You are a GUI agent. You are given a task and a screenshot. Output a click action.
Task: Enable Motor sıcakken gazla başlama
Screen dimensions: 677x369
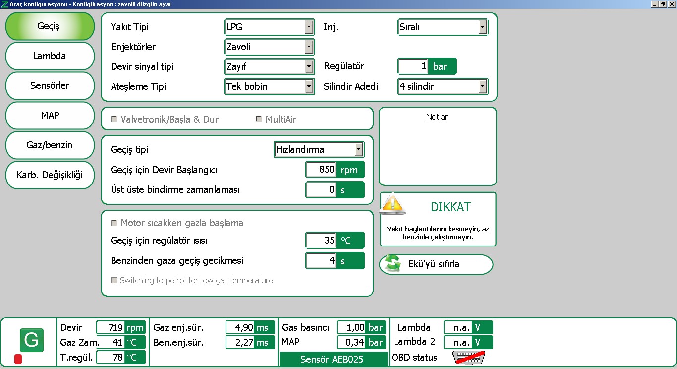coord(114,223)
